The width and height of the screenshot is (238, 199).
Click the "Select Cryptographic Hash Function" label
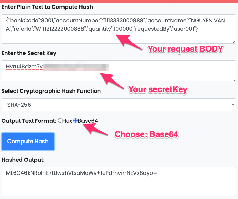(51, 91)
